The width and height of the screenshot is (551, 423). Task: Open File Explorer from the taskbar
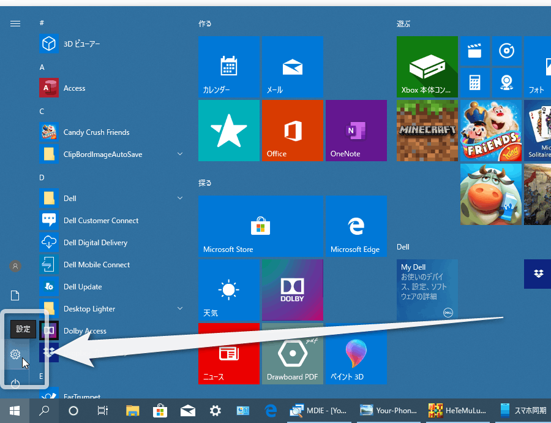(132, 411)
